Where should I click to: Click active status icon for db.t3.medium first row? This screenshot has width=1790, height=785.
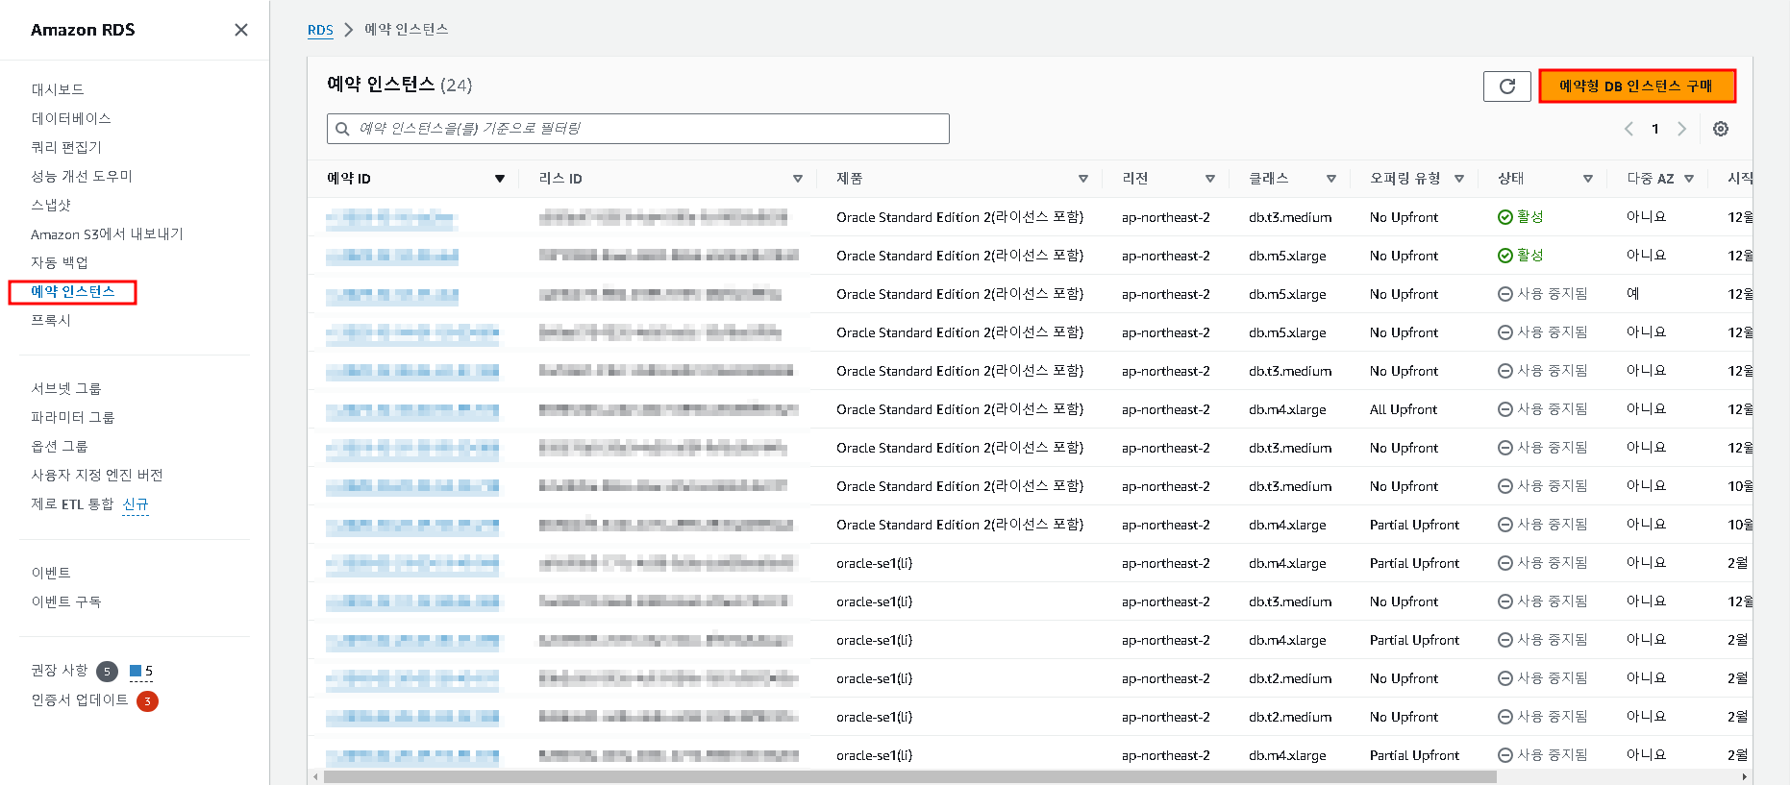[1505, 217]
